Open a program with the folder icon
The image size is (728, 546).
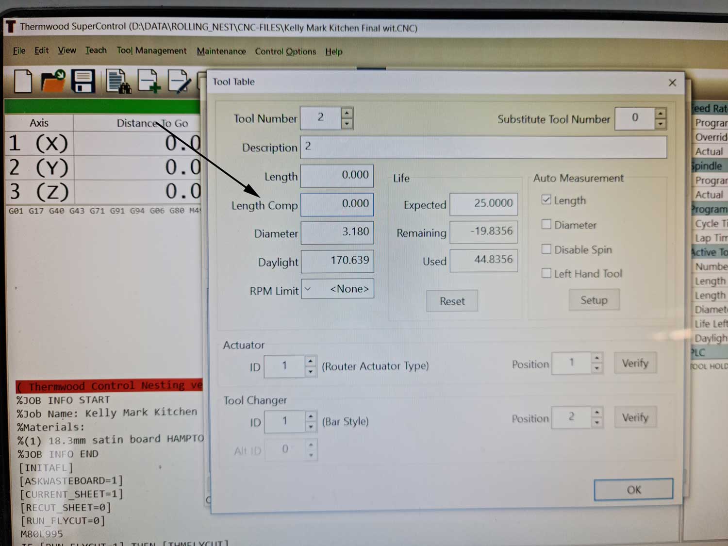(53, 81)
